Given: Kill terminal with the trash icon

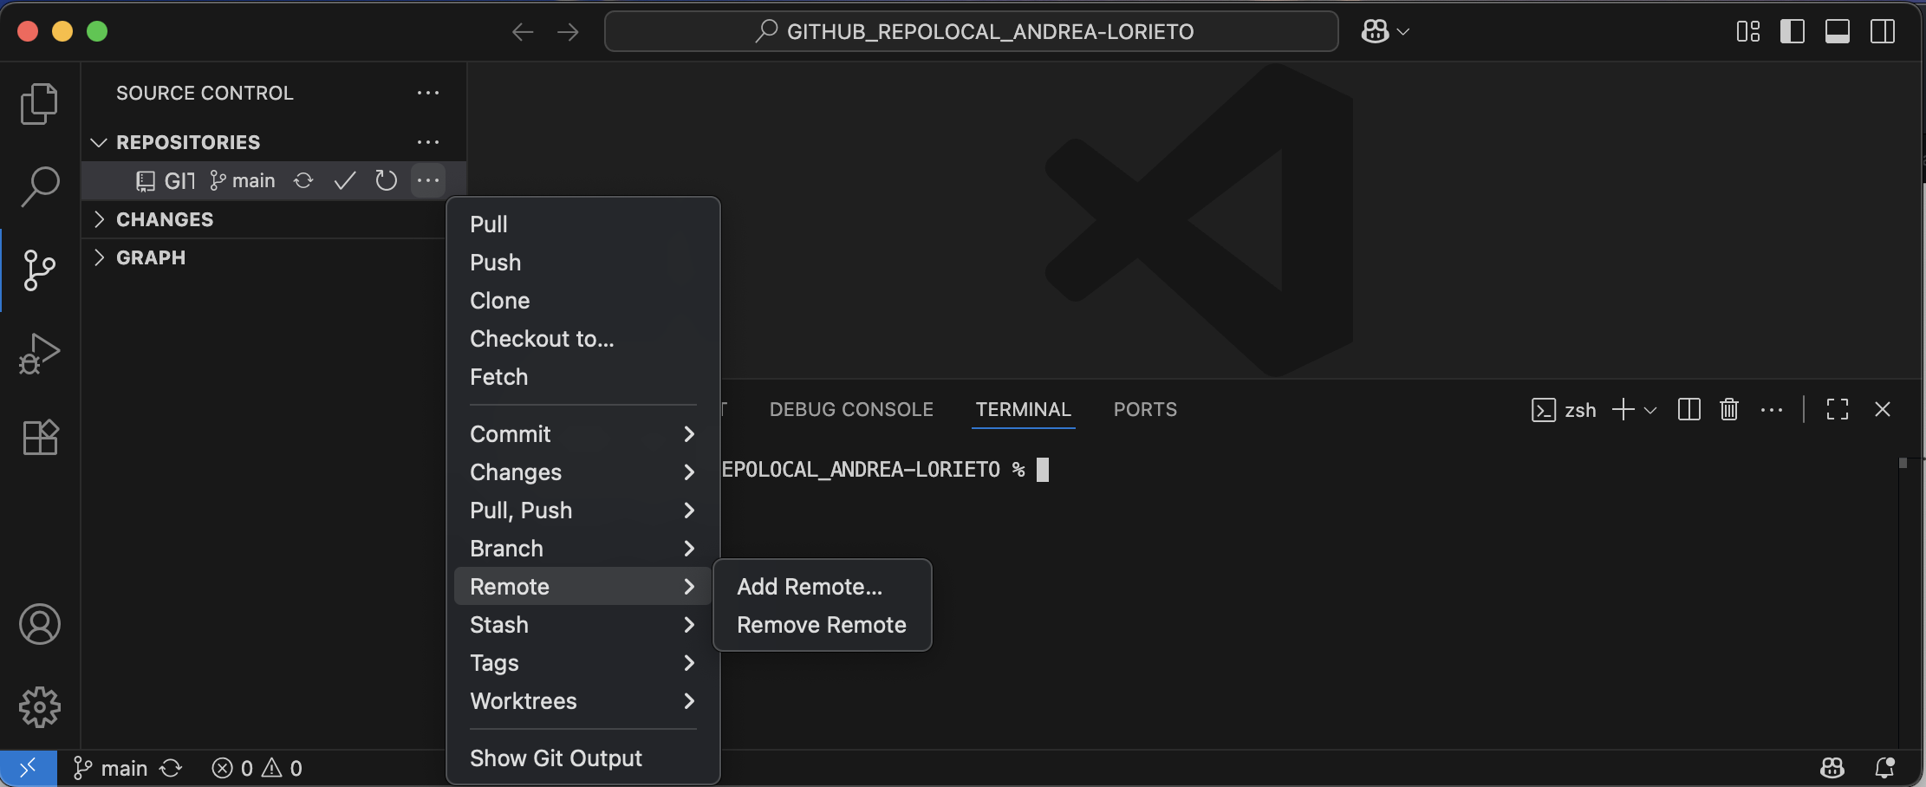Looking at the screenshot, I should (x=1728, y=409).
